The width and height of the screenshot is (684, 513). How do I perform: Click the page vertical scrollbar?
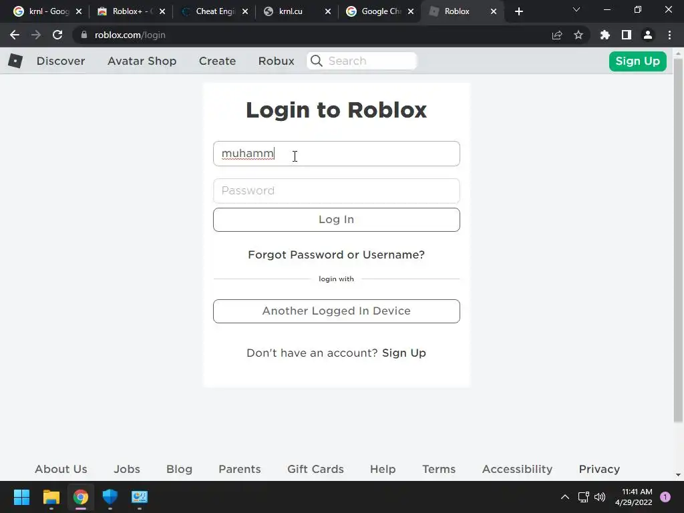(x=678, y=240)
